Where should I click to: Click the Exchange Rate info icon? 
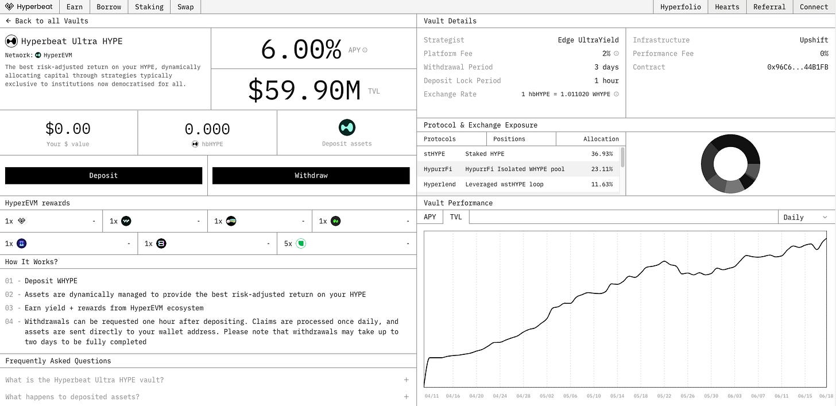pyautogui.click(x=616, y=94)
